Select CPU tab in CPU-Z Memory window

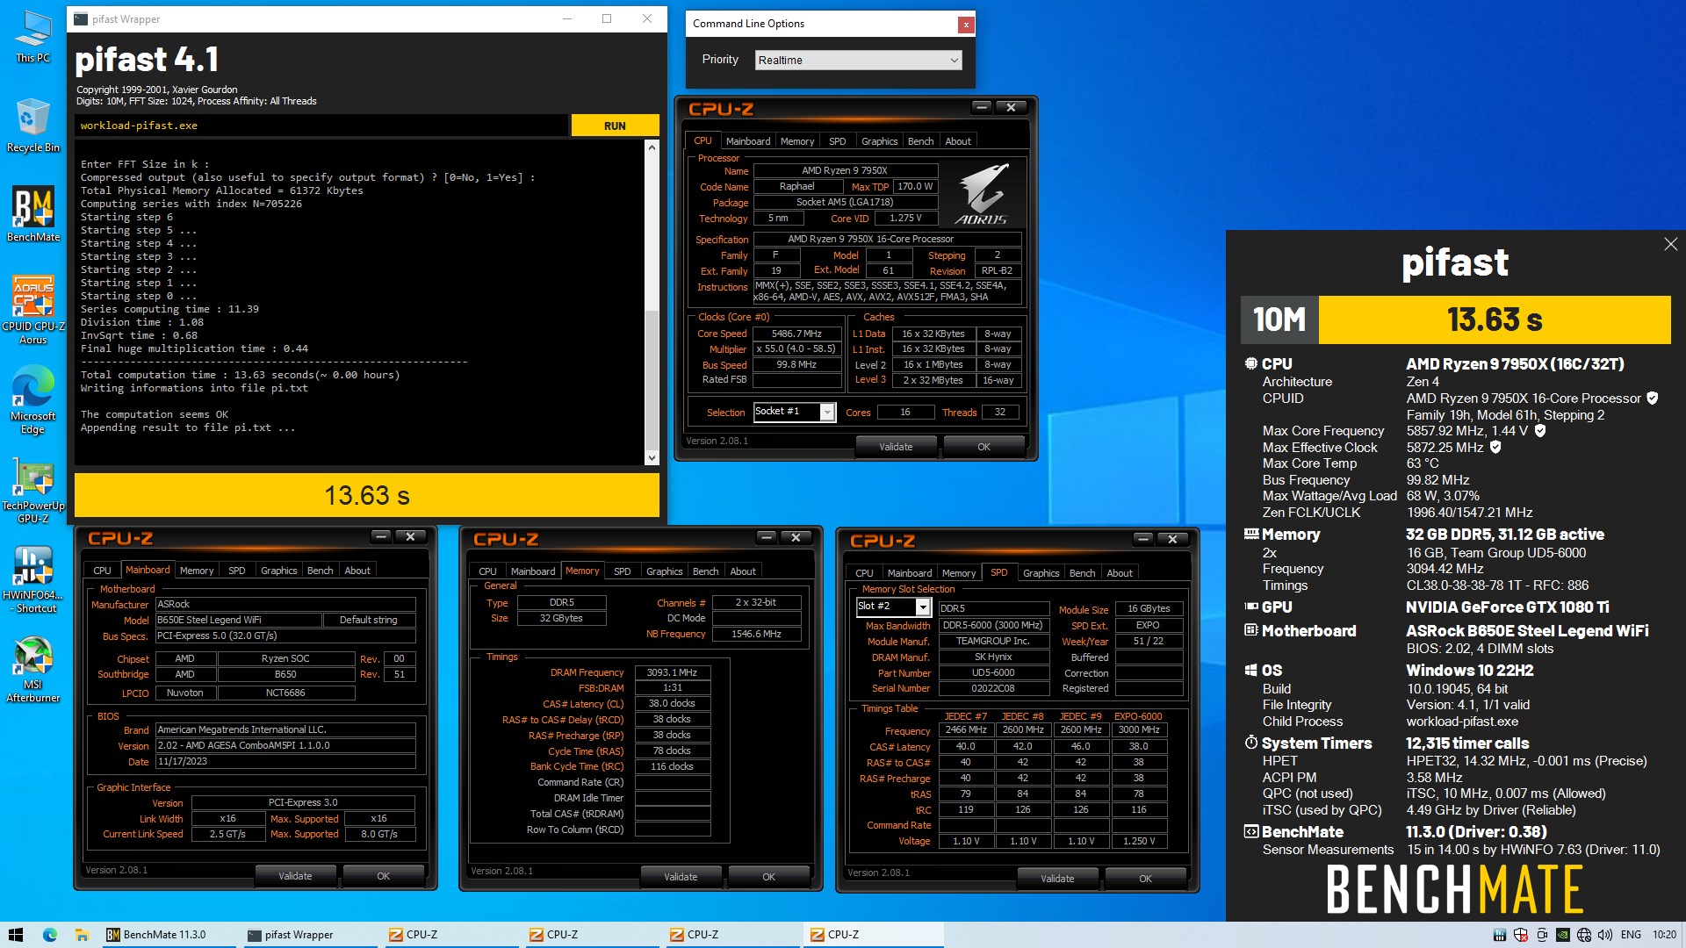click(x=487, y=571)
